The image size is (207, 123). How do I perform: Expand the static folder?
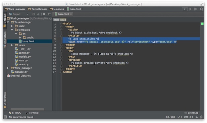[12, 26]
